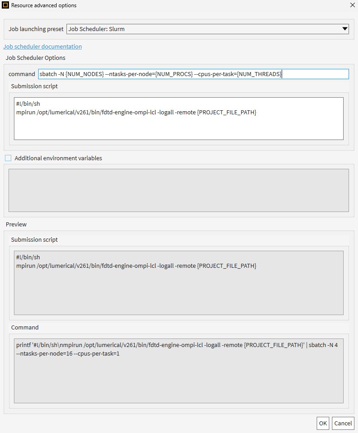The width and height of the screenshot is (358, 433).
Task: Confirm settings with the OK button
Action: (323, 424)
